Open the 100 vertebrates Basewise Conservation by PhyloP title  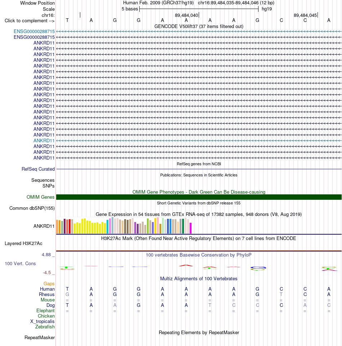pyautogui.click(x=198, y=255)
